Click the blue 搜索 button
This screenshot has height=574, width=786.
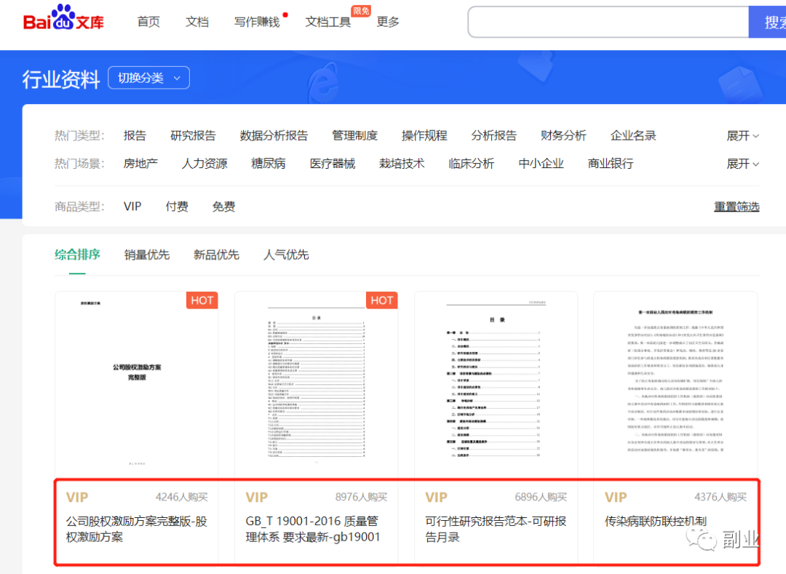(x=768, y=22)
